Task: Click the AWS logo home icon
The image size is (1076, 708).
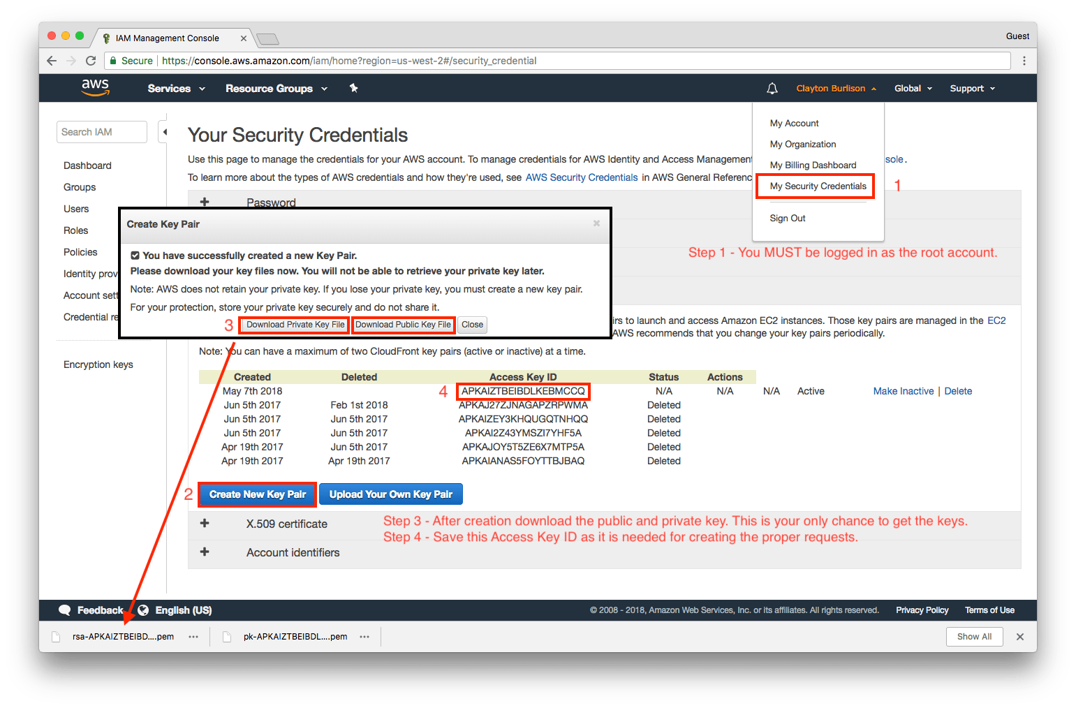Action: click(95, 87)
